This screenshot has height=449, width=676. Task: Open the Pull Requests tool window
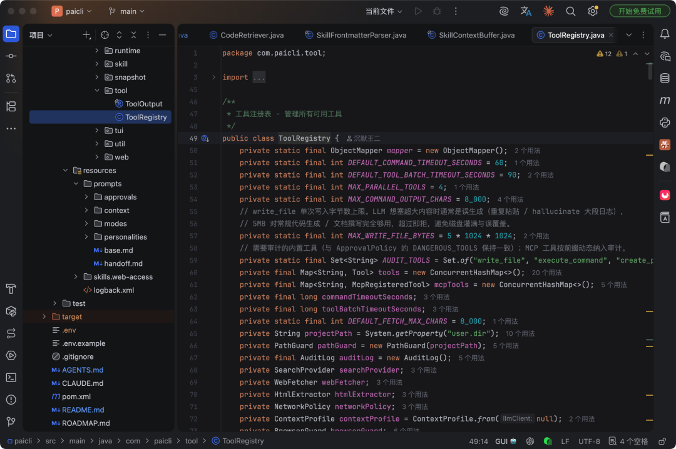click(11, 78)
